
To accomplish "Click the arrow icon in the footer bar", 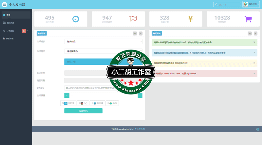I will 257,129.
